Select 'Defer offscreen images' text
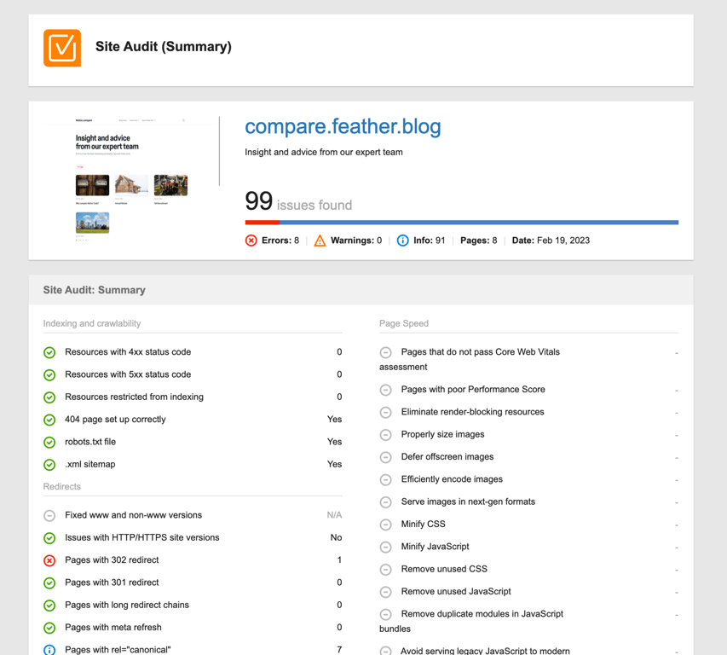Image resolution: width=727 pixels, height=655 pixels. point(447,456)
